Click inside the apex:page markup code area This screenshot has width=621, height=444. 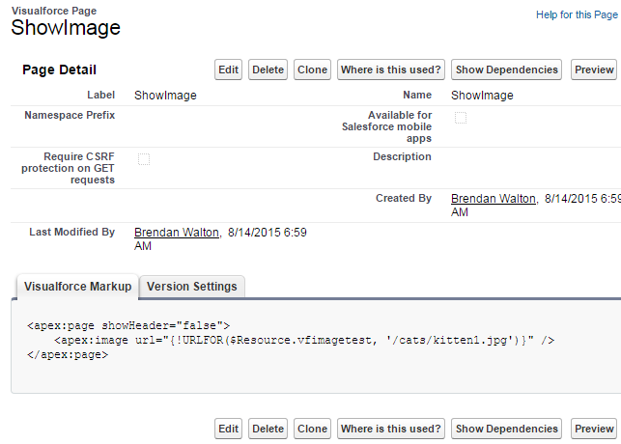tap(290, 341)
